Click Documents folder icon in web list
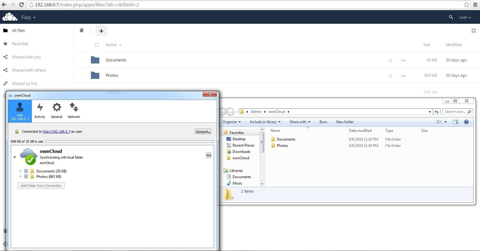Viewport: 480px width, 251px height. 95,60
